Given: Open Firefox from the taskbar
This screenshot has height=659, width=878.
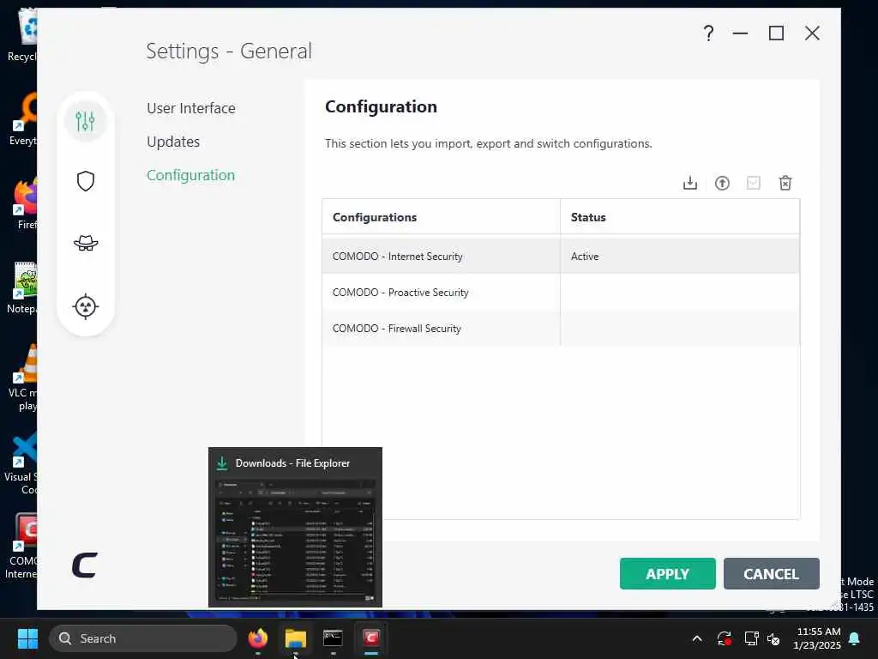Looking at the screenshot, I should [x=257, y=638].
